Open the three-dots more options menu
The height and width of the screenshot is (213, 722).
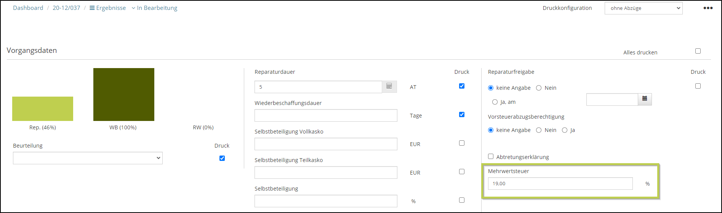click(708, 8)
